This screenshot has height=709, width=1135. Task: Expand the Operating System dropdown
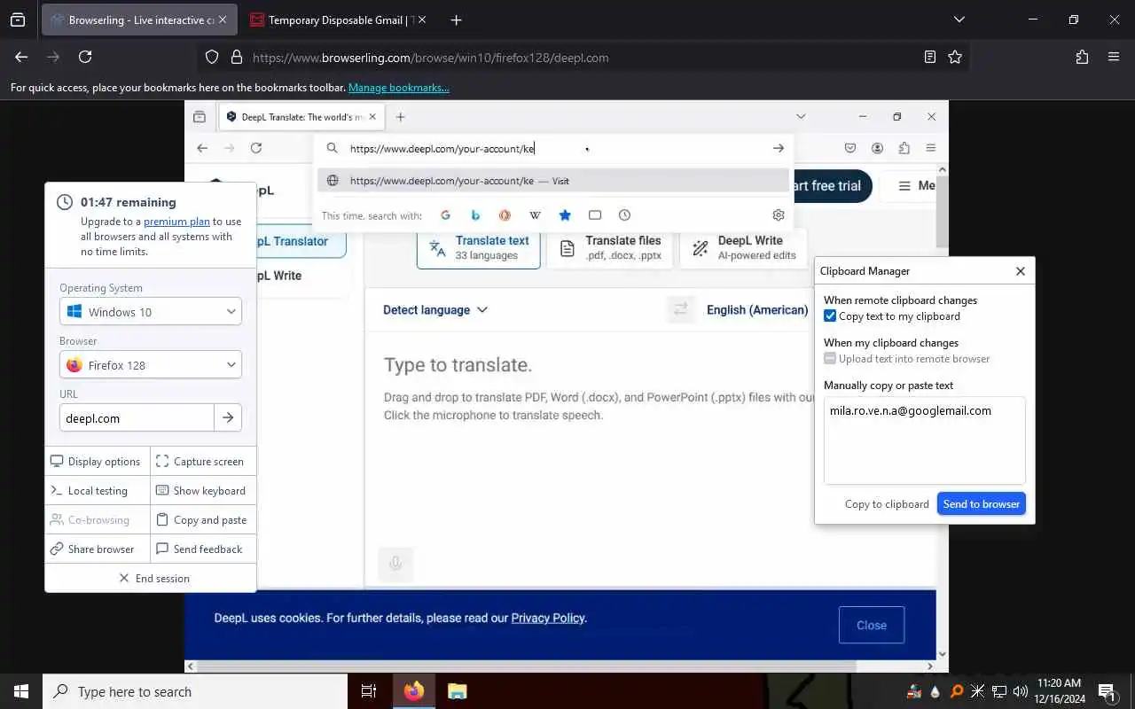coord(151,312)
